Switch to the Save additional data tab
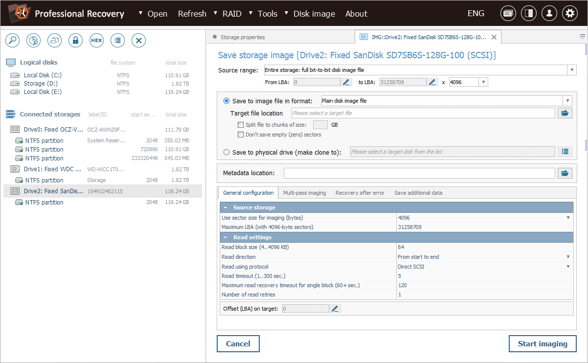 pos(418,193)
